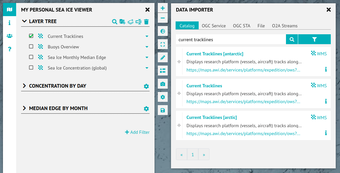The width and height of the screenshot is (340, 173).
Task: Open plain Current Tracklines title link
Action: (204, 86)
